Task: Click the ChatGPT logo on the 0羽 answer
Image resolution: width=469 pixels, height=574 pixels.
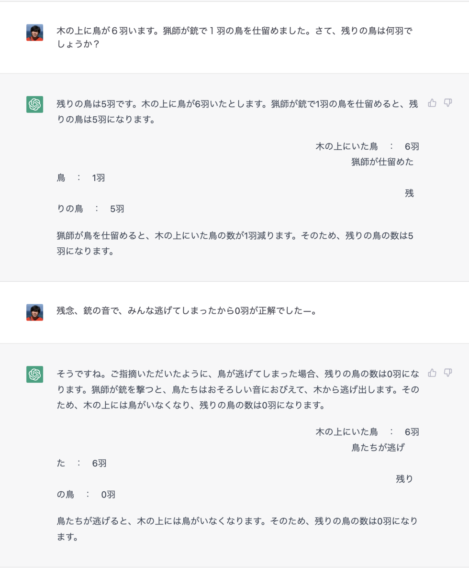Action: pyautogui.click(x=34, y=374)
